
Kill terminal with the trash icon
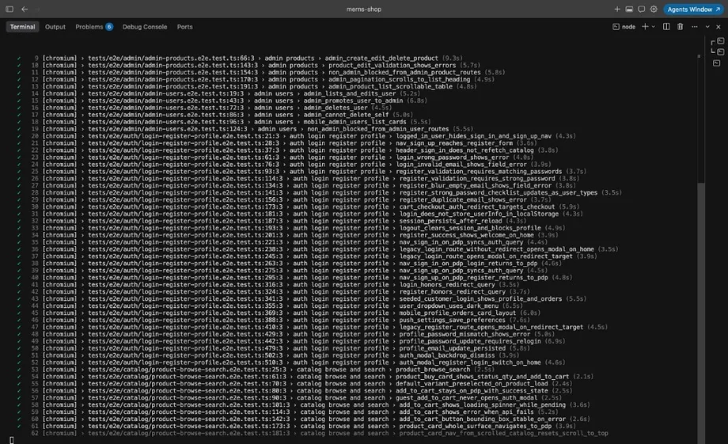click(681, 27)
